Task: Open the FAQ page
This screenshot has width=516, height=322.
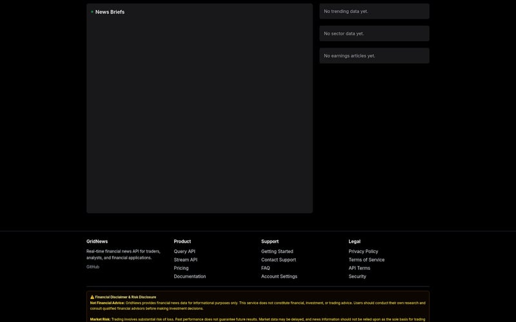Action: tap(266, 268)
